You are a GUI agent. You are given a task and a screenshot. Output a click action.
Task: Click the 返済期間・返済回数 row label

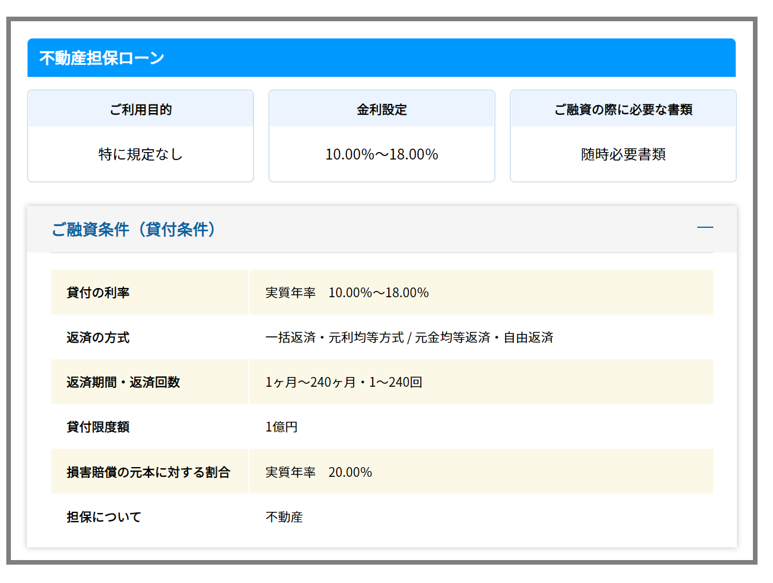tap(123, 382)
